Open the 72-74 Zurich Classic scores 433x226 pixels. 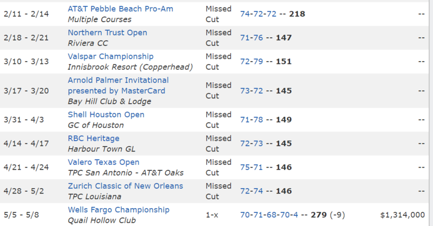pos(251,191)
